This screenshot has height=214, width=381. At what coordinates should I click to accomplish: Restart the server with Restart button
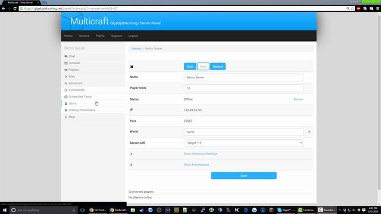point(218,67)
